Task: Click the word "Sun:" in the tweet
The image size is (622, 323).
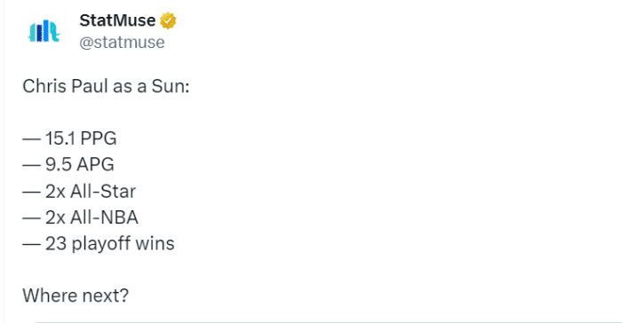Action: click(x=171, y=86)
